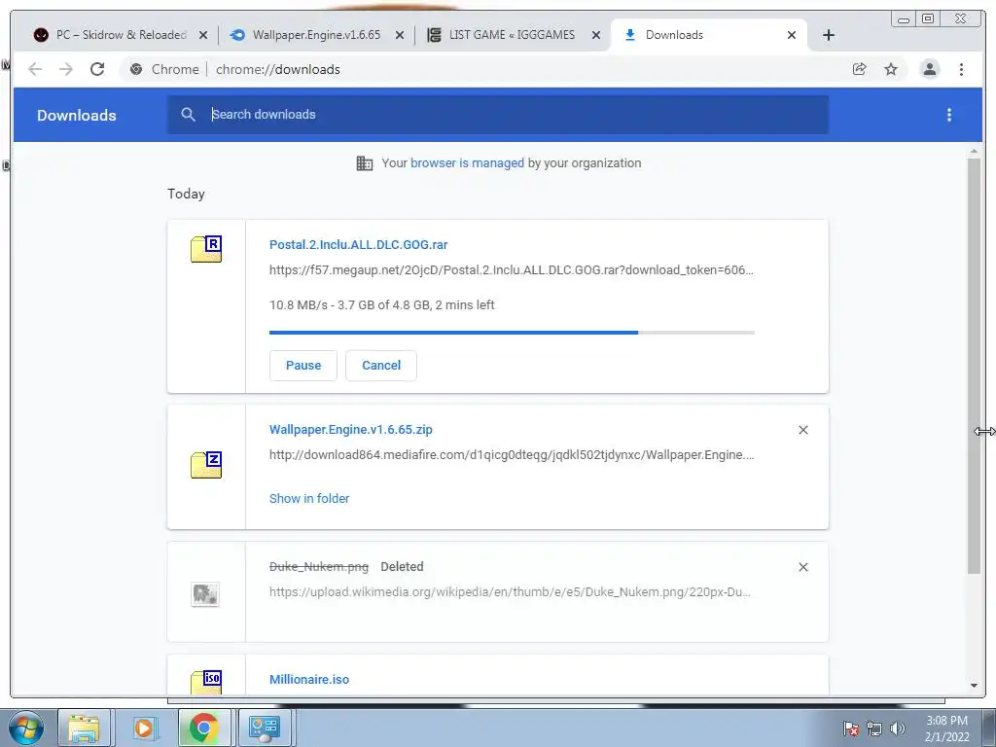Click the mediafire.com source URL text
The image size is (996, 747).
(x=512, y=455)
